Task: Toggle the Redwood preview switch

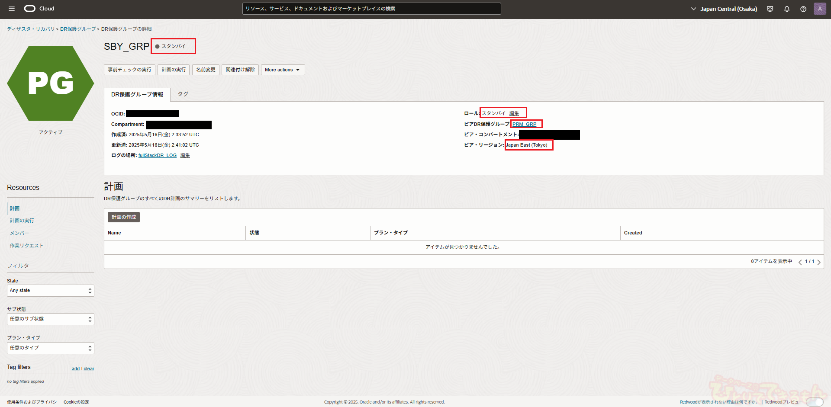Action: (815, 402)
